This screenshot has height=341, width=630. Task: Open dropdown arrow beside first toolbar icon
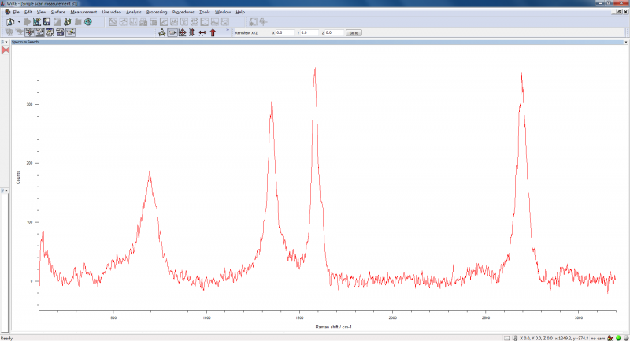(20, 22)
